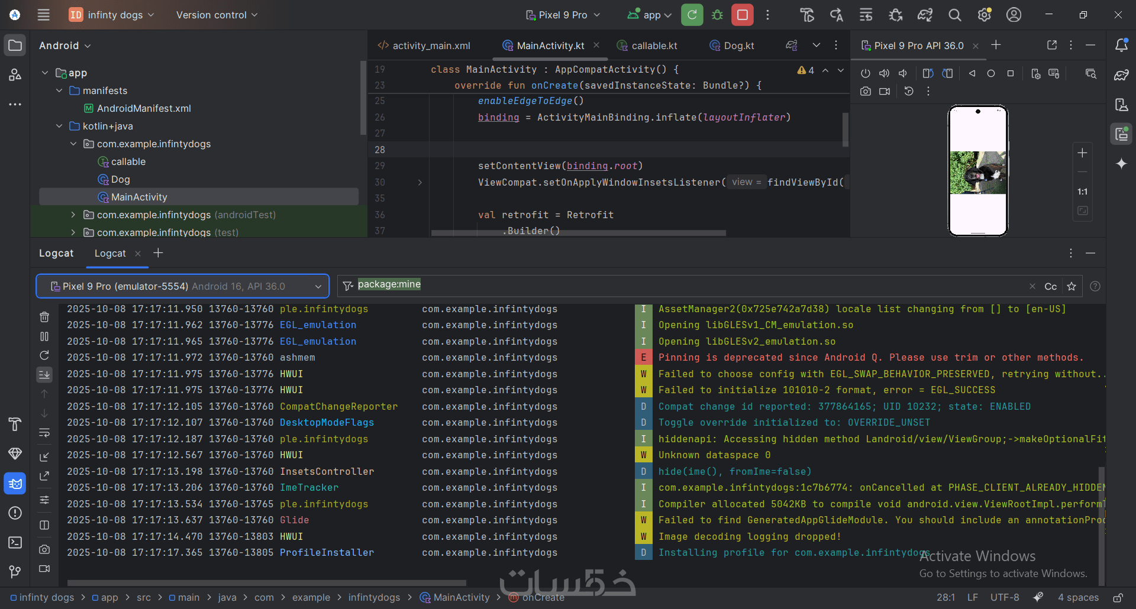The height and width of the screenshot is (609, 1136).
Task: Expand com.example.infintydogs (androidTest) package
Action: click(x=73, y=215)
